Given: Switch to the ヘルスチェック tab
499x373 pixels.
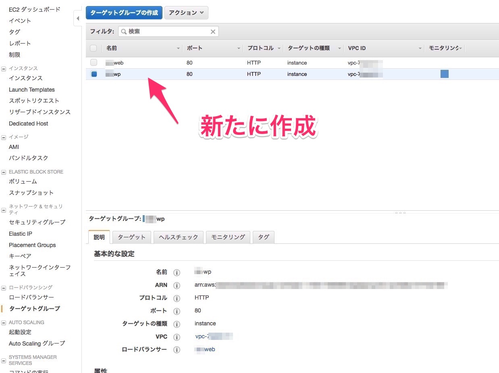Looking at the screenshot, I should click(x=179, y=237).
